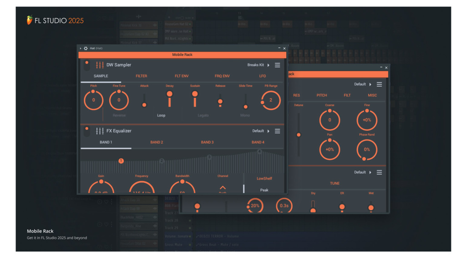Open plugin options gear in Hat window

[86, 48]
